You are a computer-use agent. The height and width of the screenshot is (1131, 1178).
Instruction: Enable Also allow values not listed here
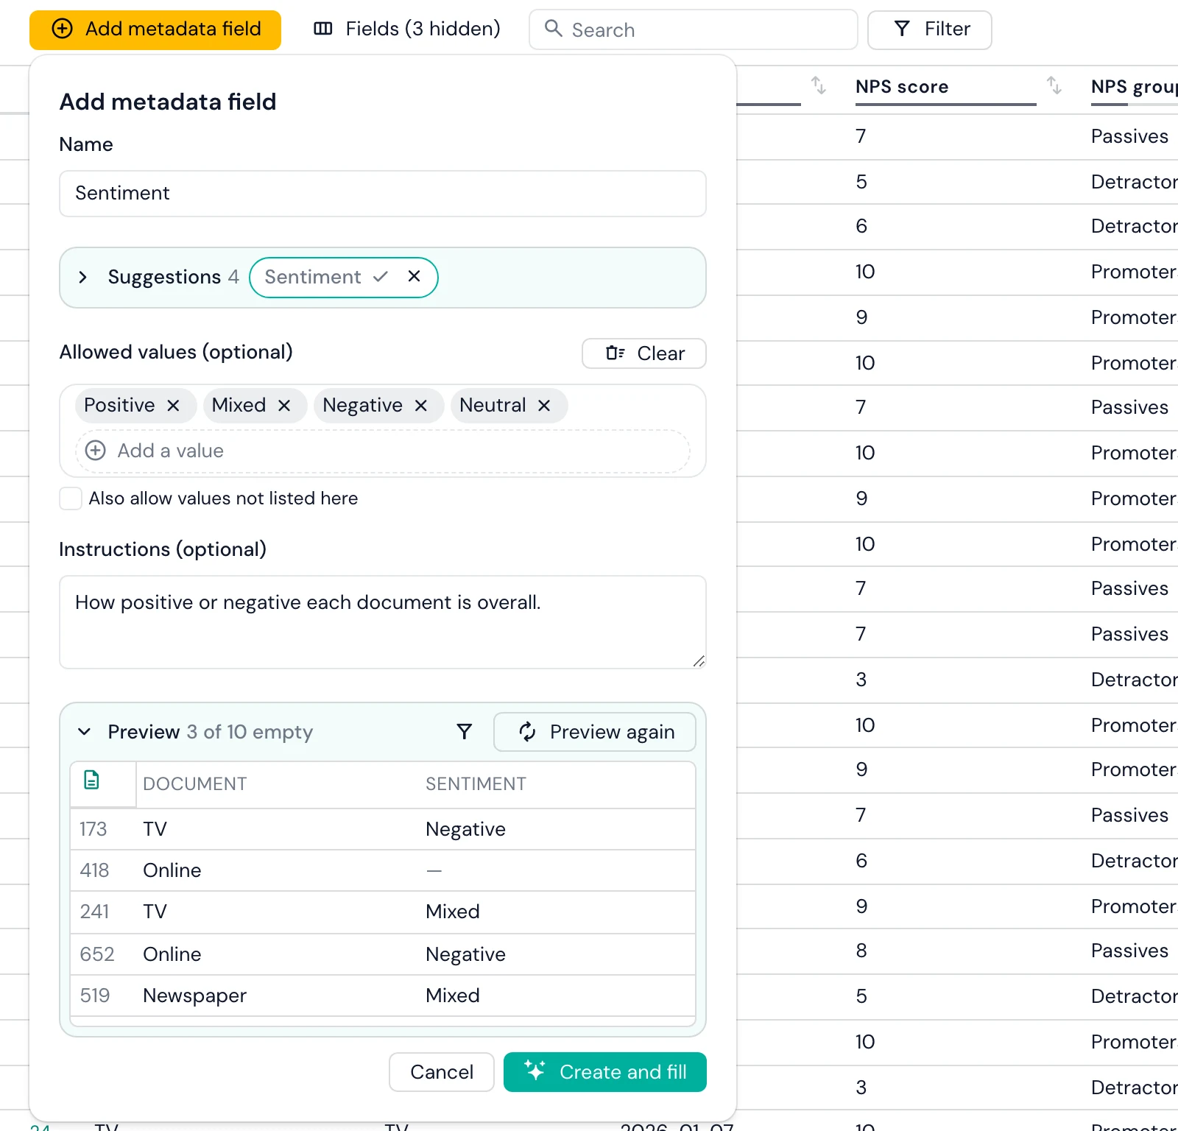tap(71, 498)
